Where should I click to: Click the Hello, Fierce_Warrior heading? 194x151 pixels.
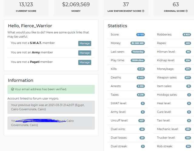30,26
